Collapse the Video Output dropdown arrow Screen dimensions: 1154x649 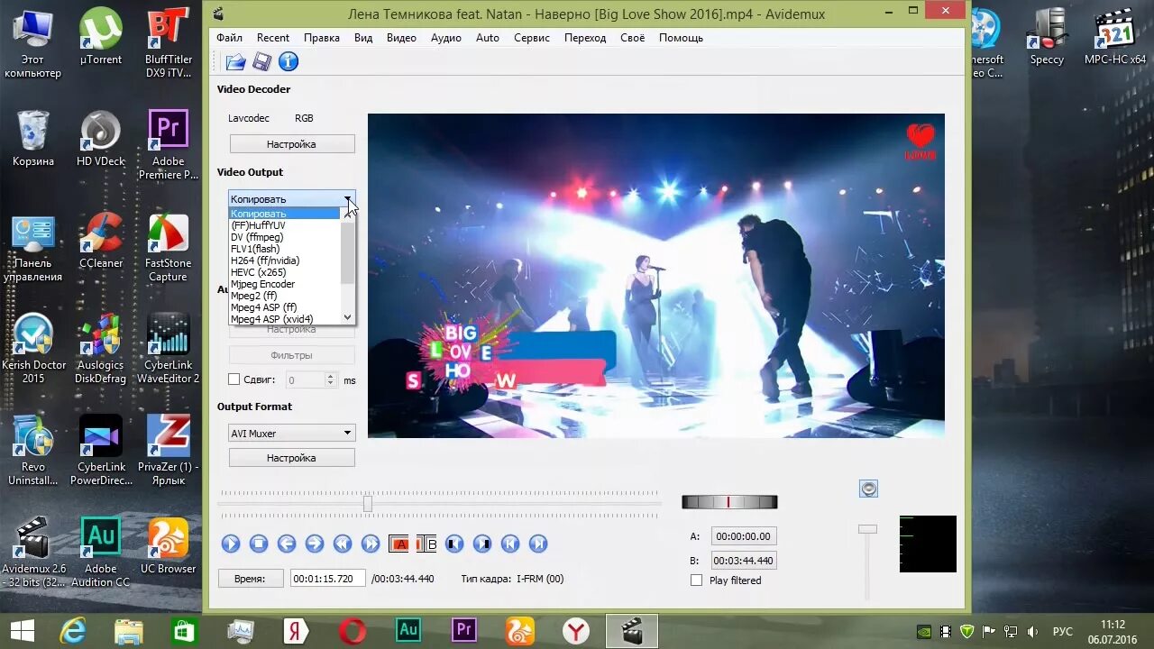(x=347, y=198)
